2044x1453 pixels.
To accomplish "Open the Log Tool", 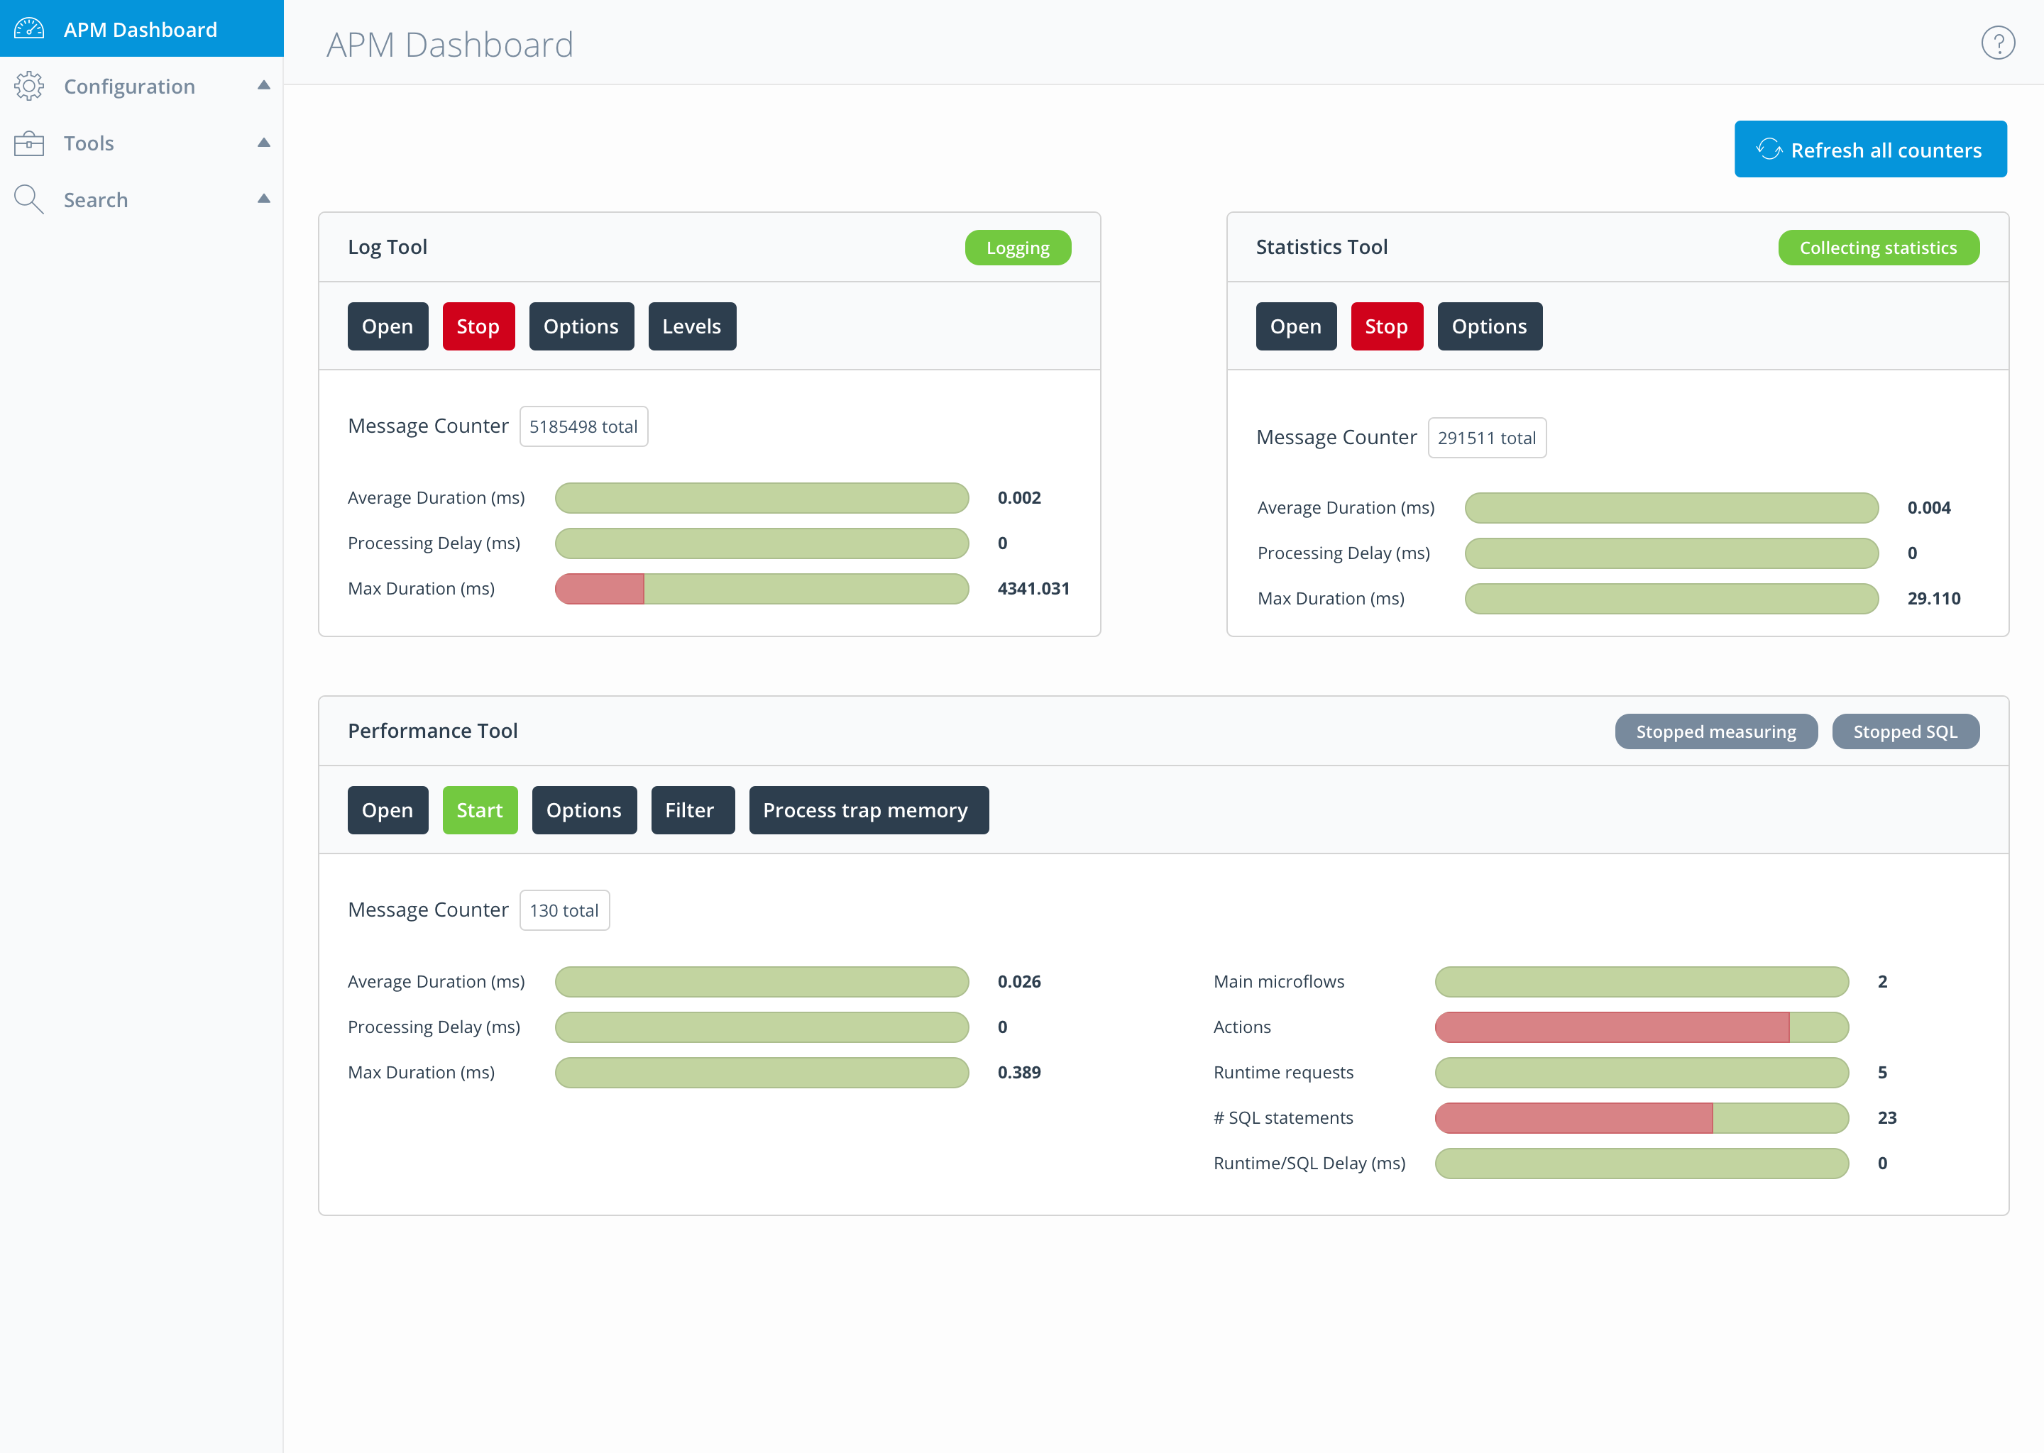I will click(x=388, y=326).
